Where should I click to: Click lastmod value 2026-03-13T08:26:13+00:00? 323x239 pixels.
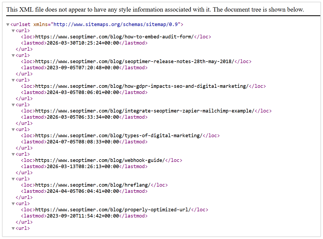click(x=83, y=166)
